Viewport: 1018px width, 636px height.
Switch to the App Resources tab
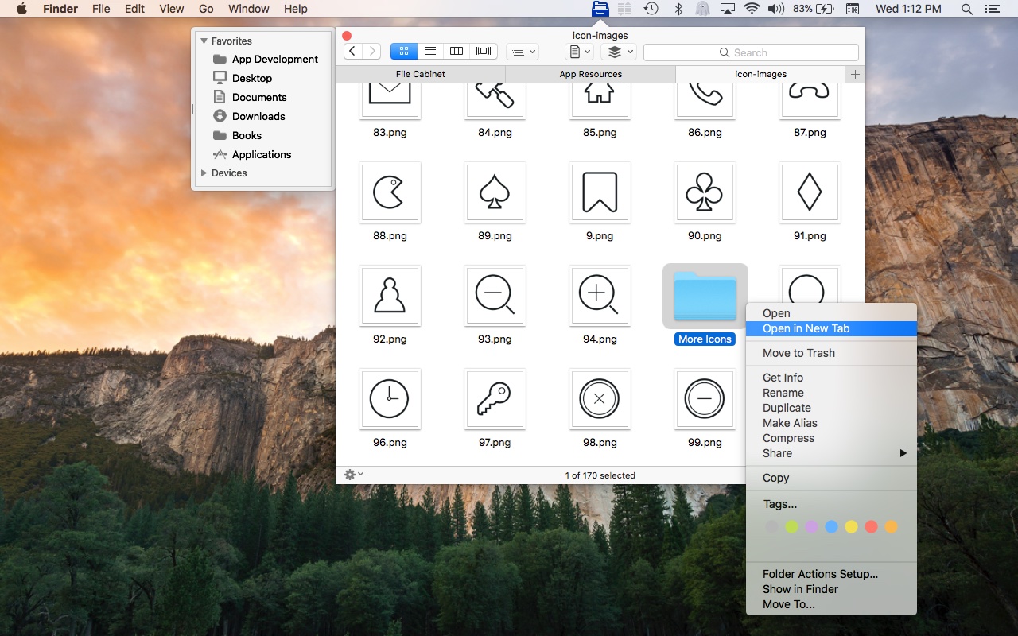(590, 74)
